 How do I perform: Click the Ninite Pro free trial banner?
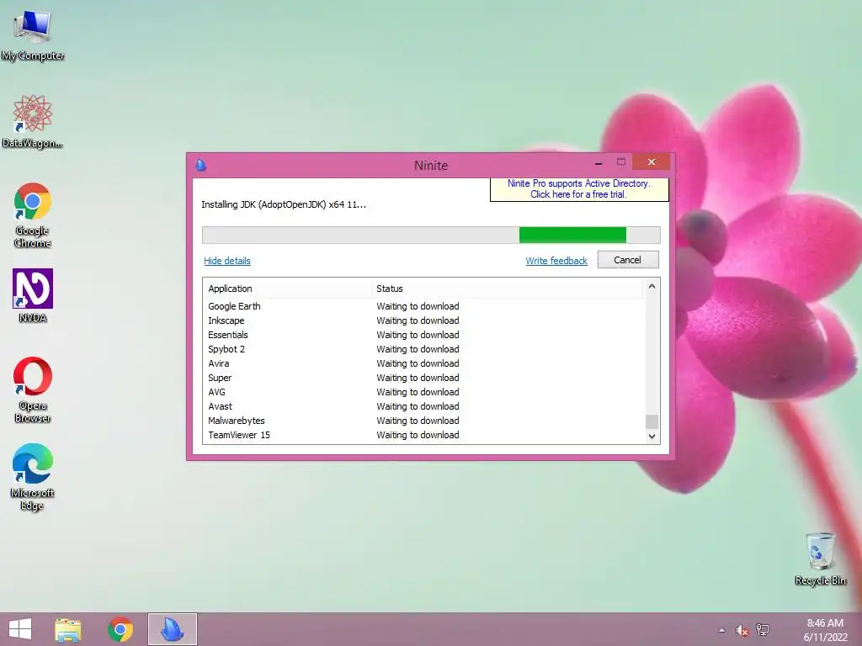tap(579, 189)
